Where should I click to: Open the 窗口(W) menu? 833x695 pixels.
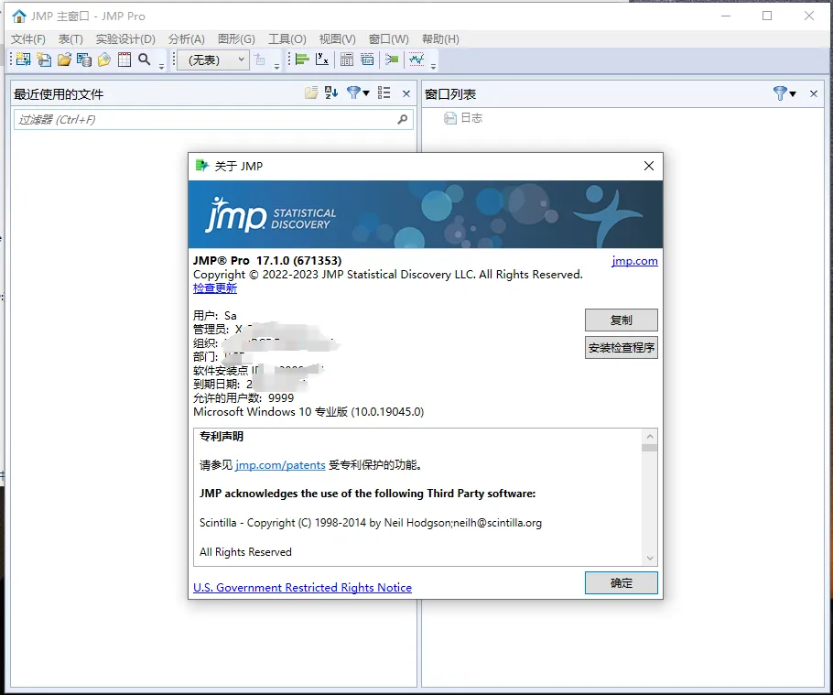389,38
